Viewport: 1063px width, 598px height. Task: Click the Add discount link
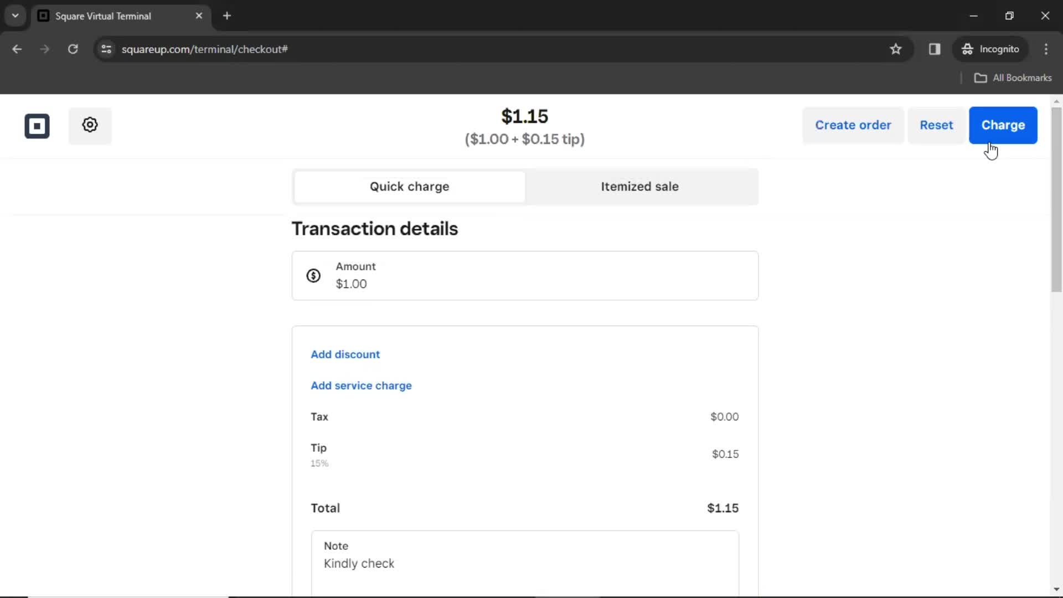pos(345,354)
